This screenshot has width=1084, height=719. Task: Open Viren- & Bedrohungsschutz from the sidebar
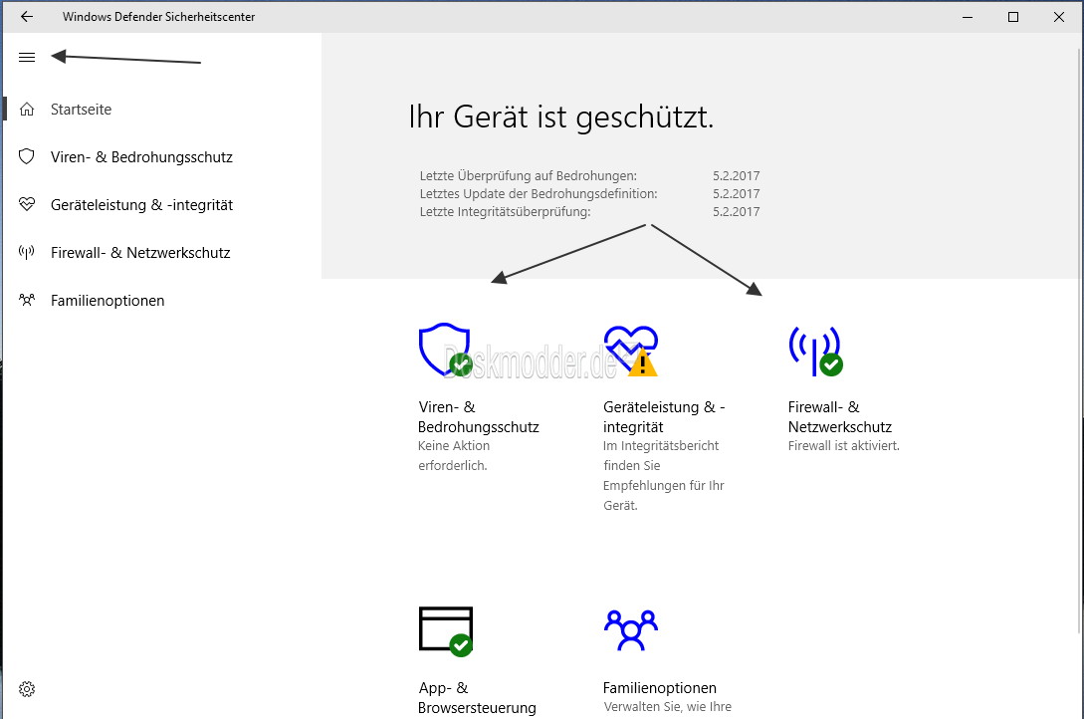coord(141,157)
